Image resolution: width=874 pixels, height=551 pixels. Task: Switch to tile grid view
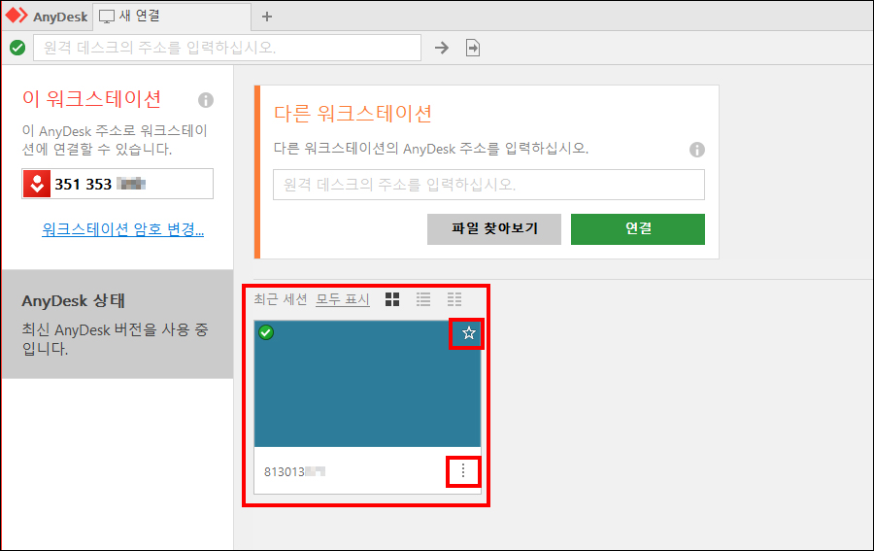(392, 299)
